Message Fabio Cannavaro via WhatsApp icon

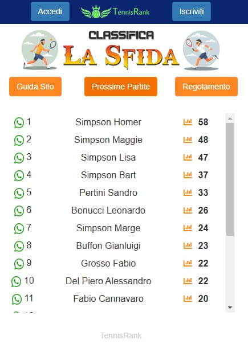tap(17, 299)
